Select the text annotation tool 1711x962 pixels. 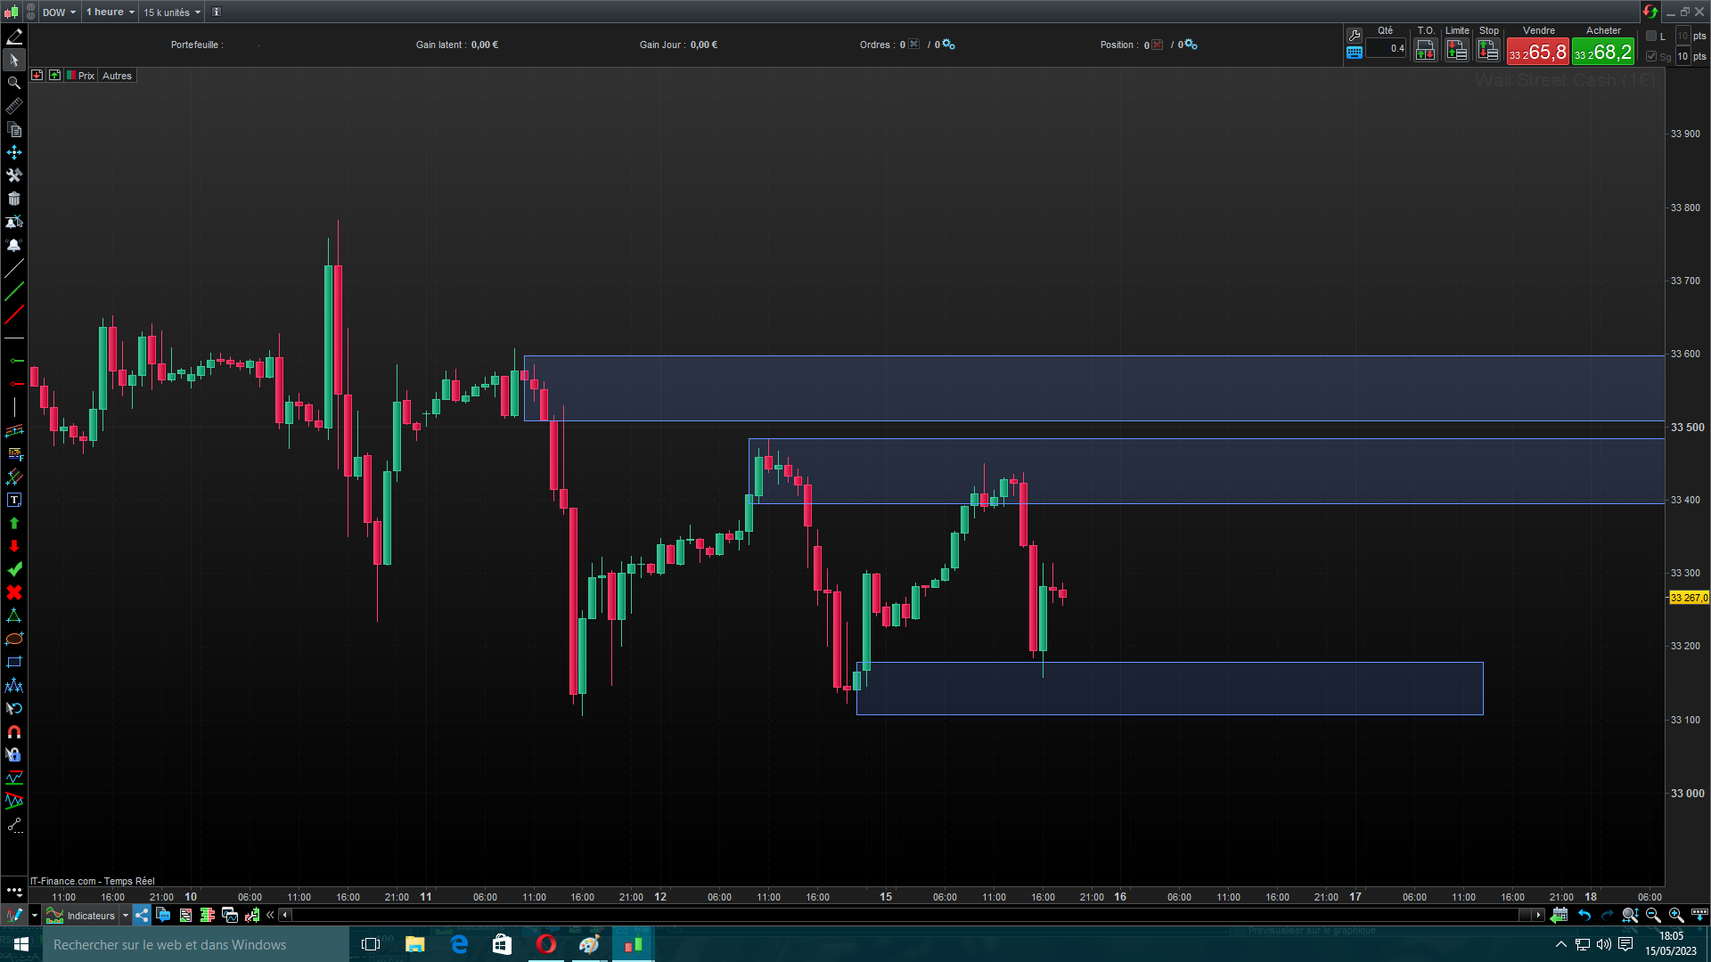coord(14,501)
